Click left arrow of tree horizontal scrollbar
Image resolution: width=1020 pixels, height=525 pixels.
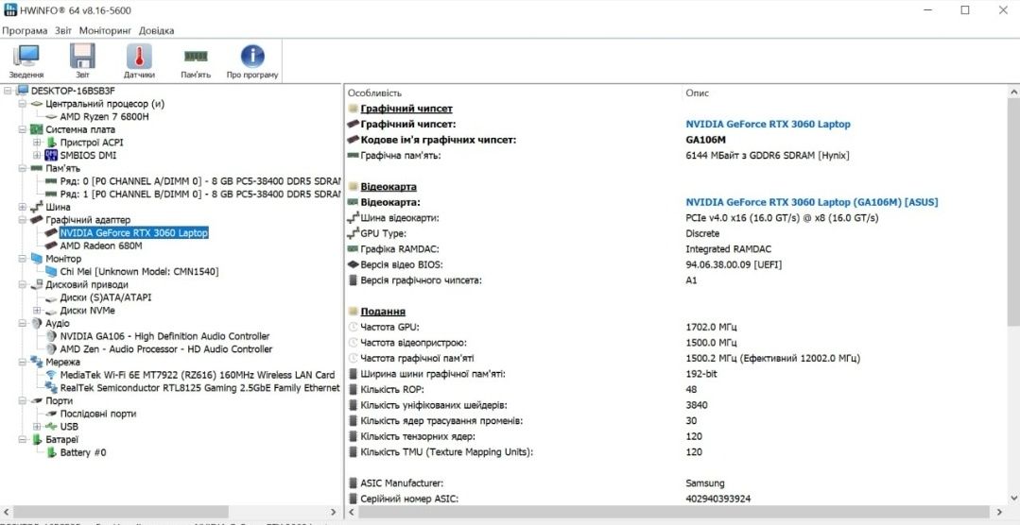[6, 512]
